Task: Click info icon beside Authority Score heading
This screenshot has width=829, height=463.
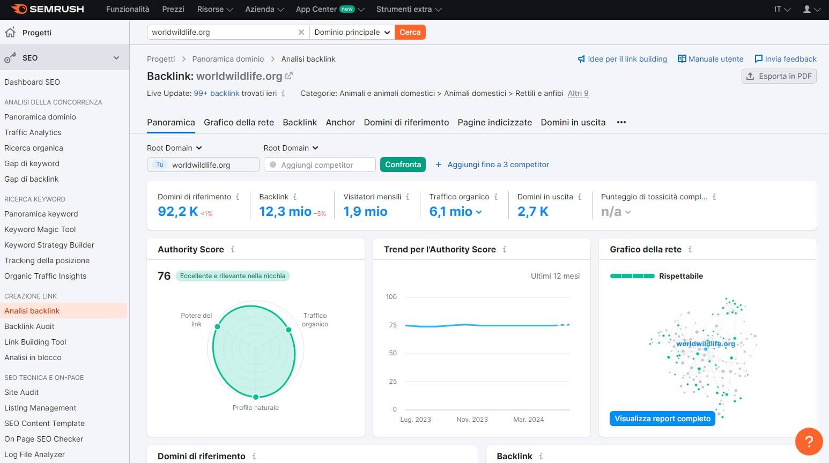Action: pyautogui.click(x=233, y=249)
